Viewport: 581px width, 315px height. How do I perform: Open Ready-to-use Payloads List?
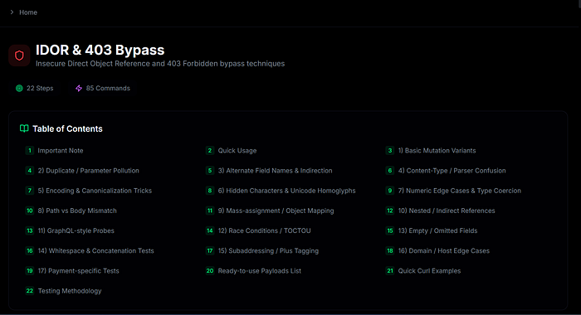tap(259, 270)
